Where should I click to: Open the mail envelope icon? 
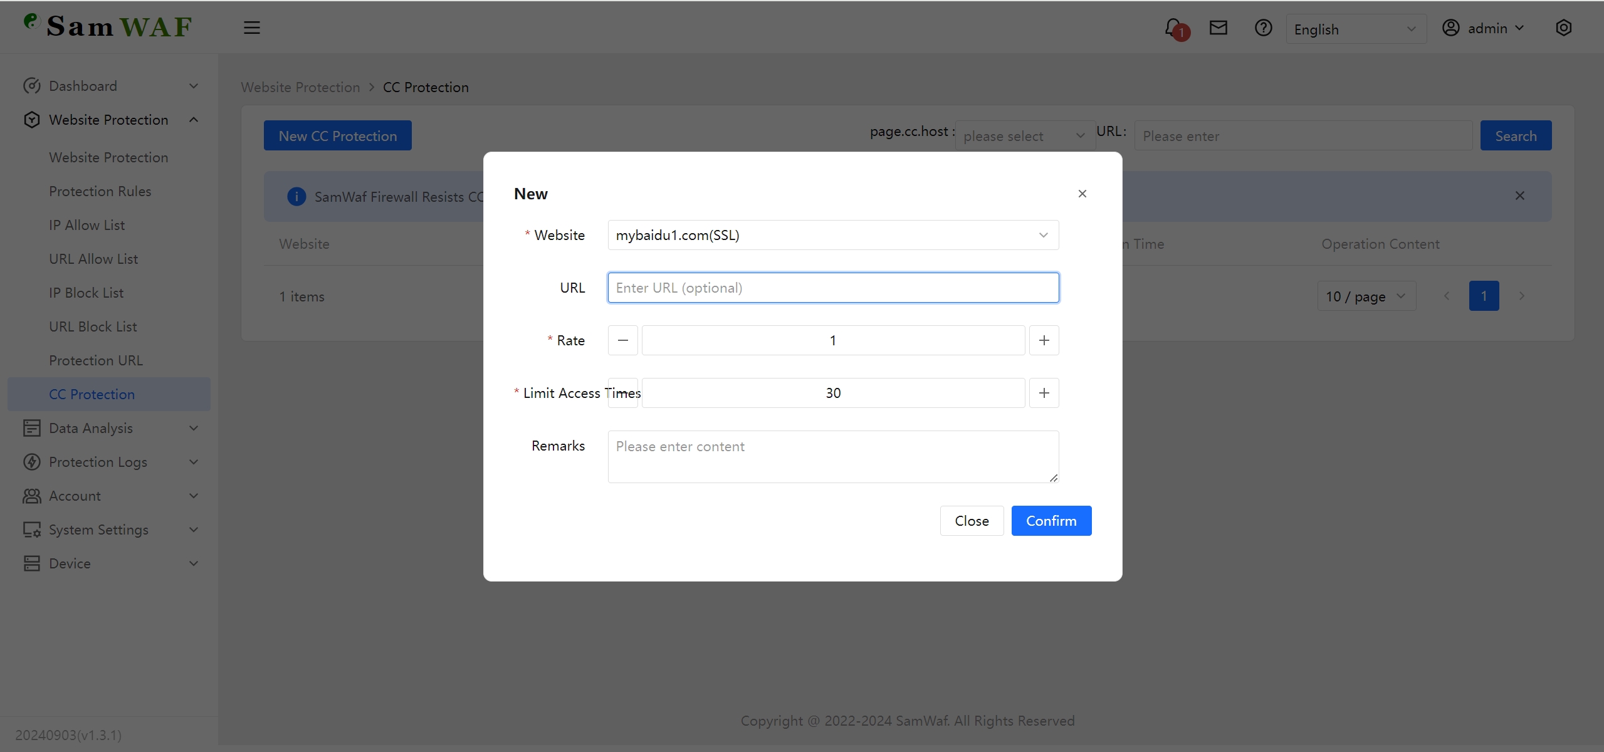1218,28
